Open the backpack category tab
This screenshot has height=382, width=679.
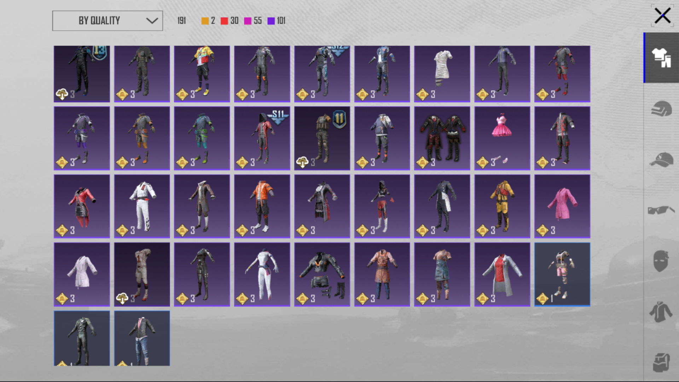(661, 362)
